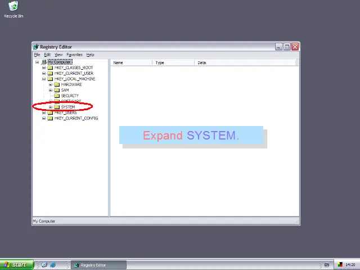Expand HKEY_CURRENT_CONFIG key
This screenshot has width=360, height=270.
coord(44,118)
